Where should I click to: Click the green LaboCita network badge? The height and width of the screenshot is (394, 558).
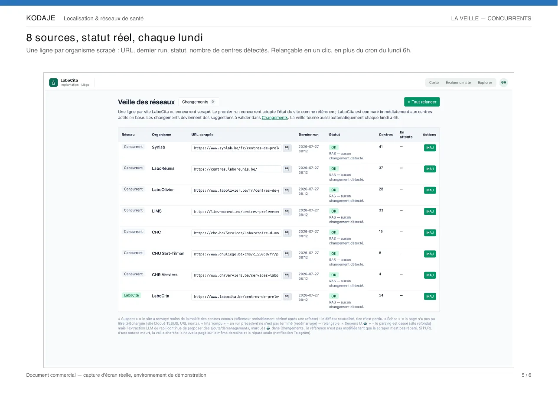coord(131,295)
